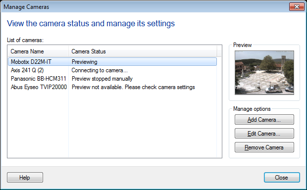Image resolution: width=307 pixels, height=190 pixels.
Task: Select the Mobotix D22M-IT camera row
Action: point(112,62)
